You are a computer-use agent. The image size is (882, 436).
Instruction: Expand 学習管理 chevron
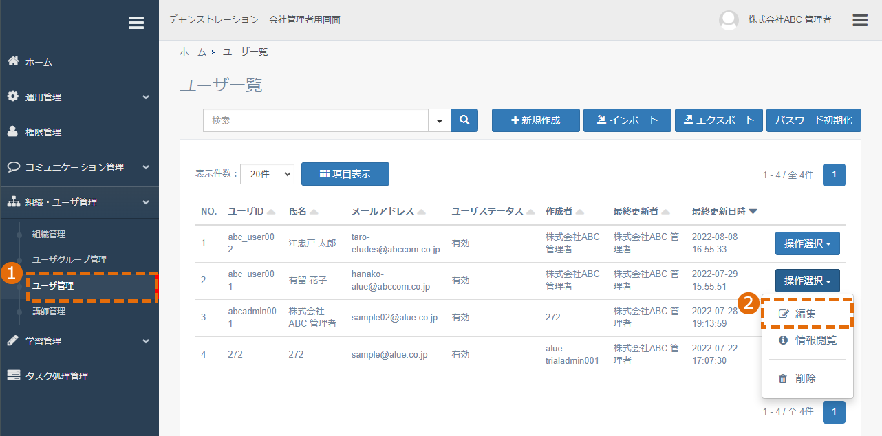(146, 341)
